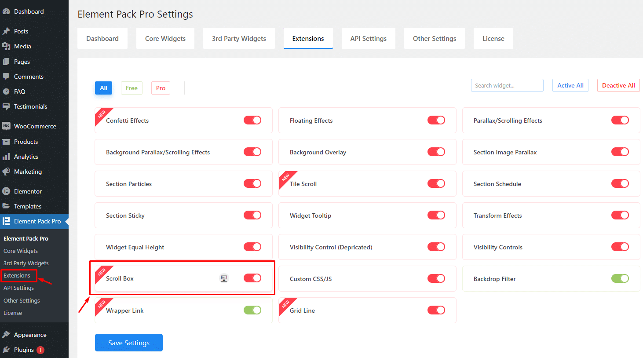643x358 pixels.
Task: Toggle Widget Tooltip switch
Action: [x=436, y=215]
